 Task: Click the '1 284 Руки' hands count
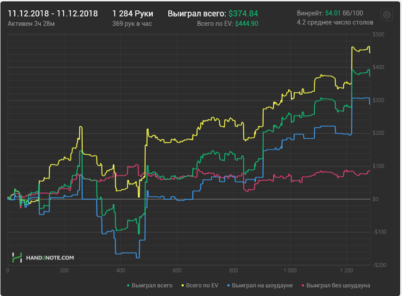[x=133, y=14]
